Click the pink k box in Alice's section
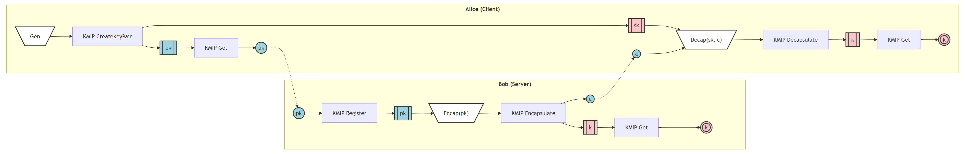The height and width of the screenshot is (154, 965). click(852, 40)
